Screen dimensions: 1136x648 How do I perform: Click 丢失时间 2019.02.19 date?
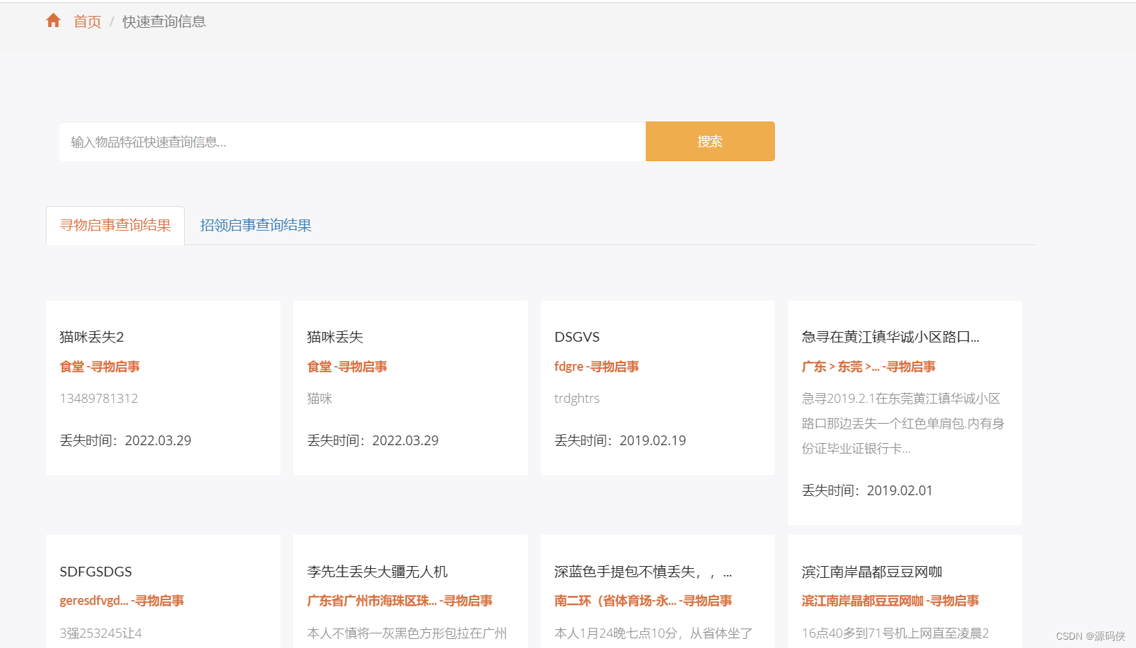pos(620,440)
